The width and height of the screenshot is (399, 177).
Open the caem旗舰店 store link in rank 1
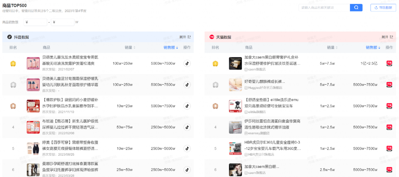(x=255, y=69)
